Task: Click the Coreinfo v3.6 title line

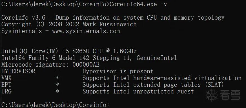Action: pos(113,18)
